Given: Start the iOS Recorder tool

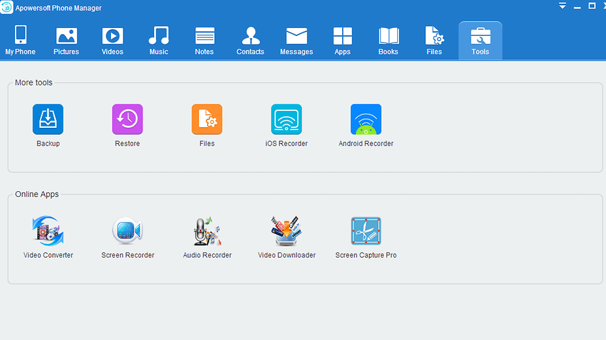Looking at the screenshot, I should tap(287, 119).
